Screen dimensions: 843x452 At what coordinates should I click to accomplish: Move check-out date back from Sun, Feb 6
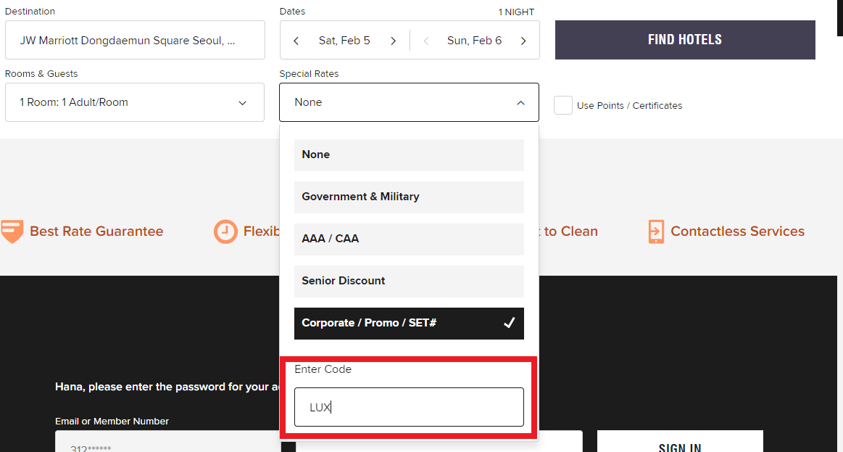(x=426, y=41)
